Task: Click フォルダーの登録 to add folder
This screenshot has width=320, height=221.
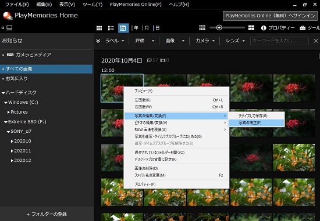Action: click(47, 214)
